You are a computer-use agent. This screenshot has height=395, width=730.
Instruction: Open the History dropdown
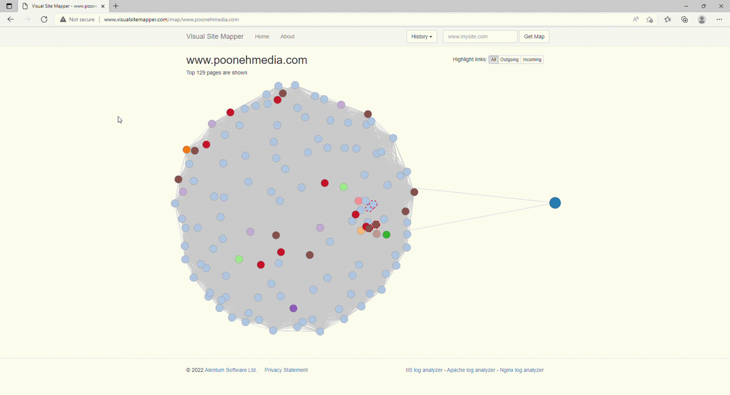[421, 36]
